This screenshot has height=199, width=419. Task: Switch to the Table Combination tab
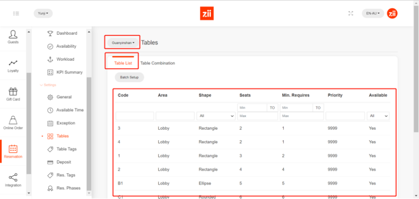point(158,63)
